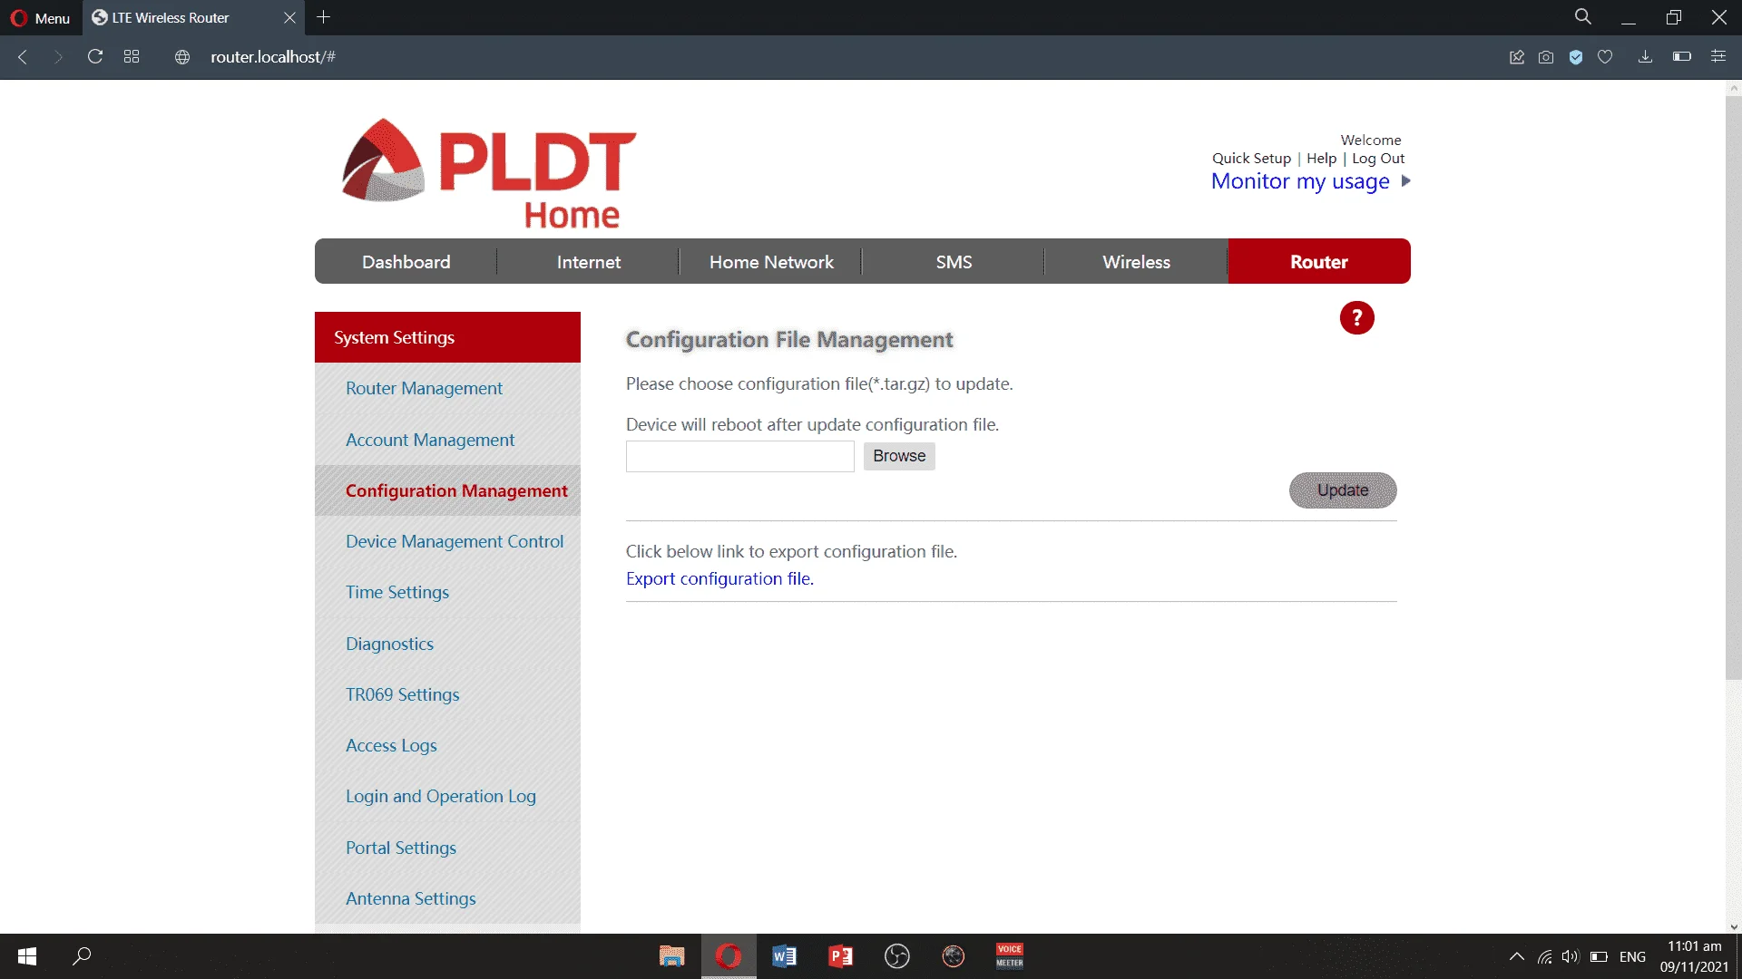Open TR069 Settings page

pos(402,694)
